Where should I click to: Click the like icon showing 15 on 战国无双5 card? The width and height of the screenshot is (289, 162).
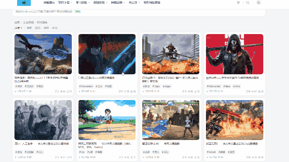coord(259,157)
